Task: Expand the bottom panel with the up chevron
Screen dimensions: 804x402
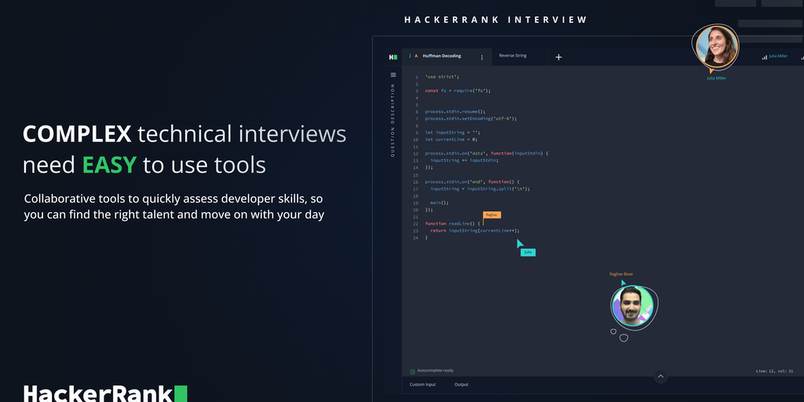Action: 660,376
